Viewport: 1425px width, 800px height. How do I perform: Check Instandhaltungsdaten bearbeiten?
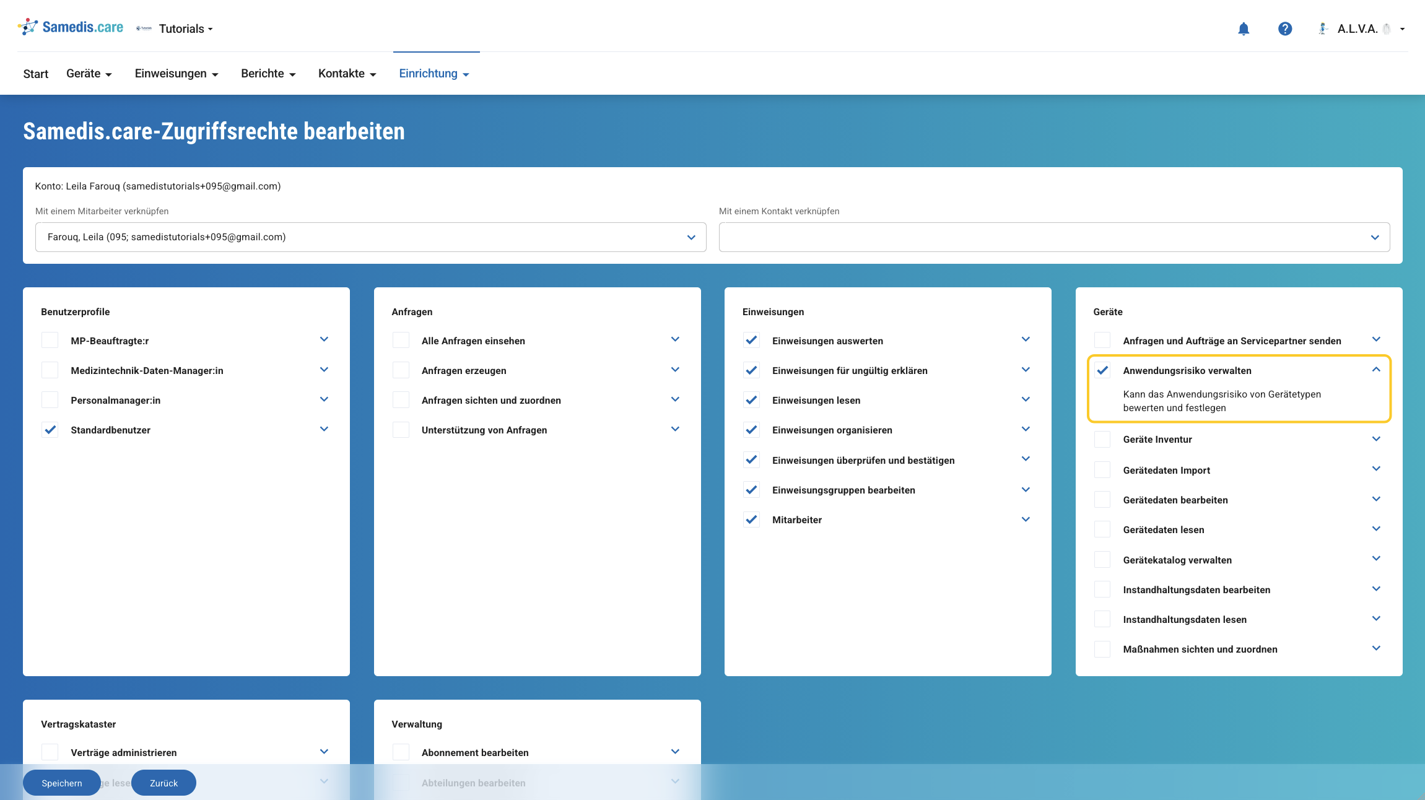click(1103, 589)
